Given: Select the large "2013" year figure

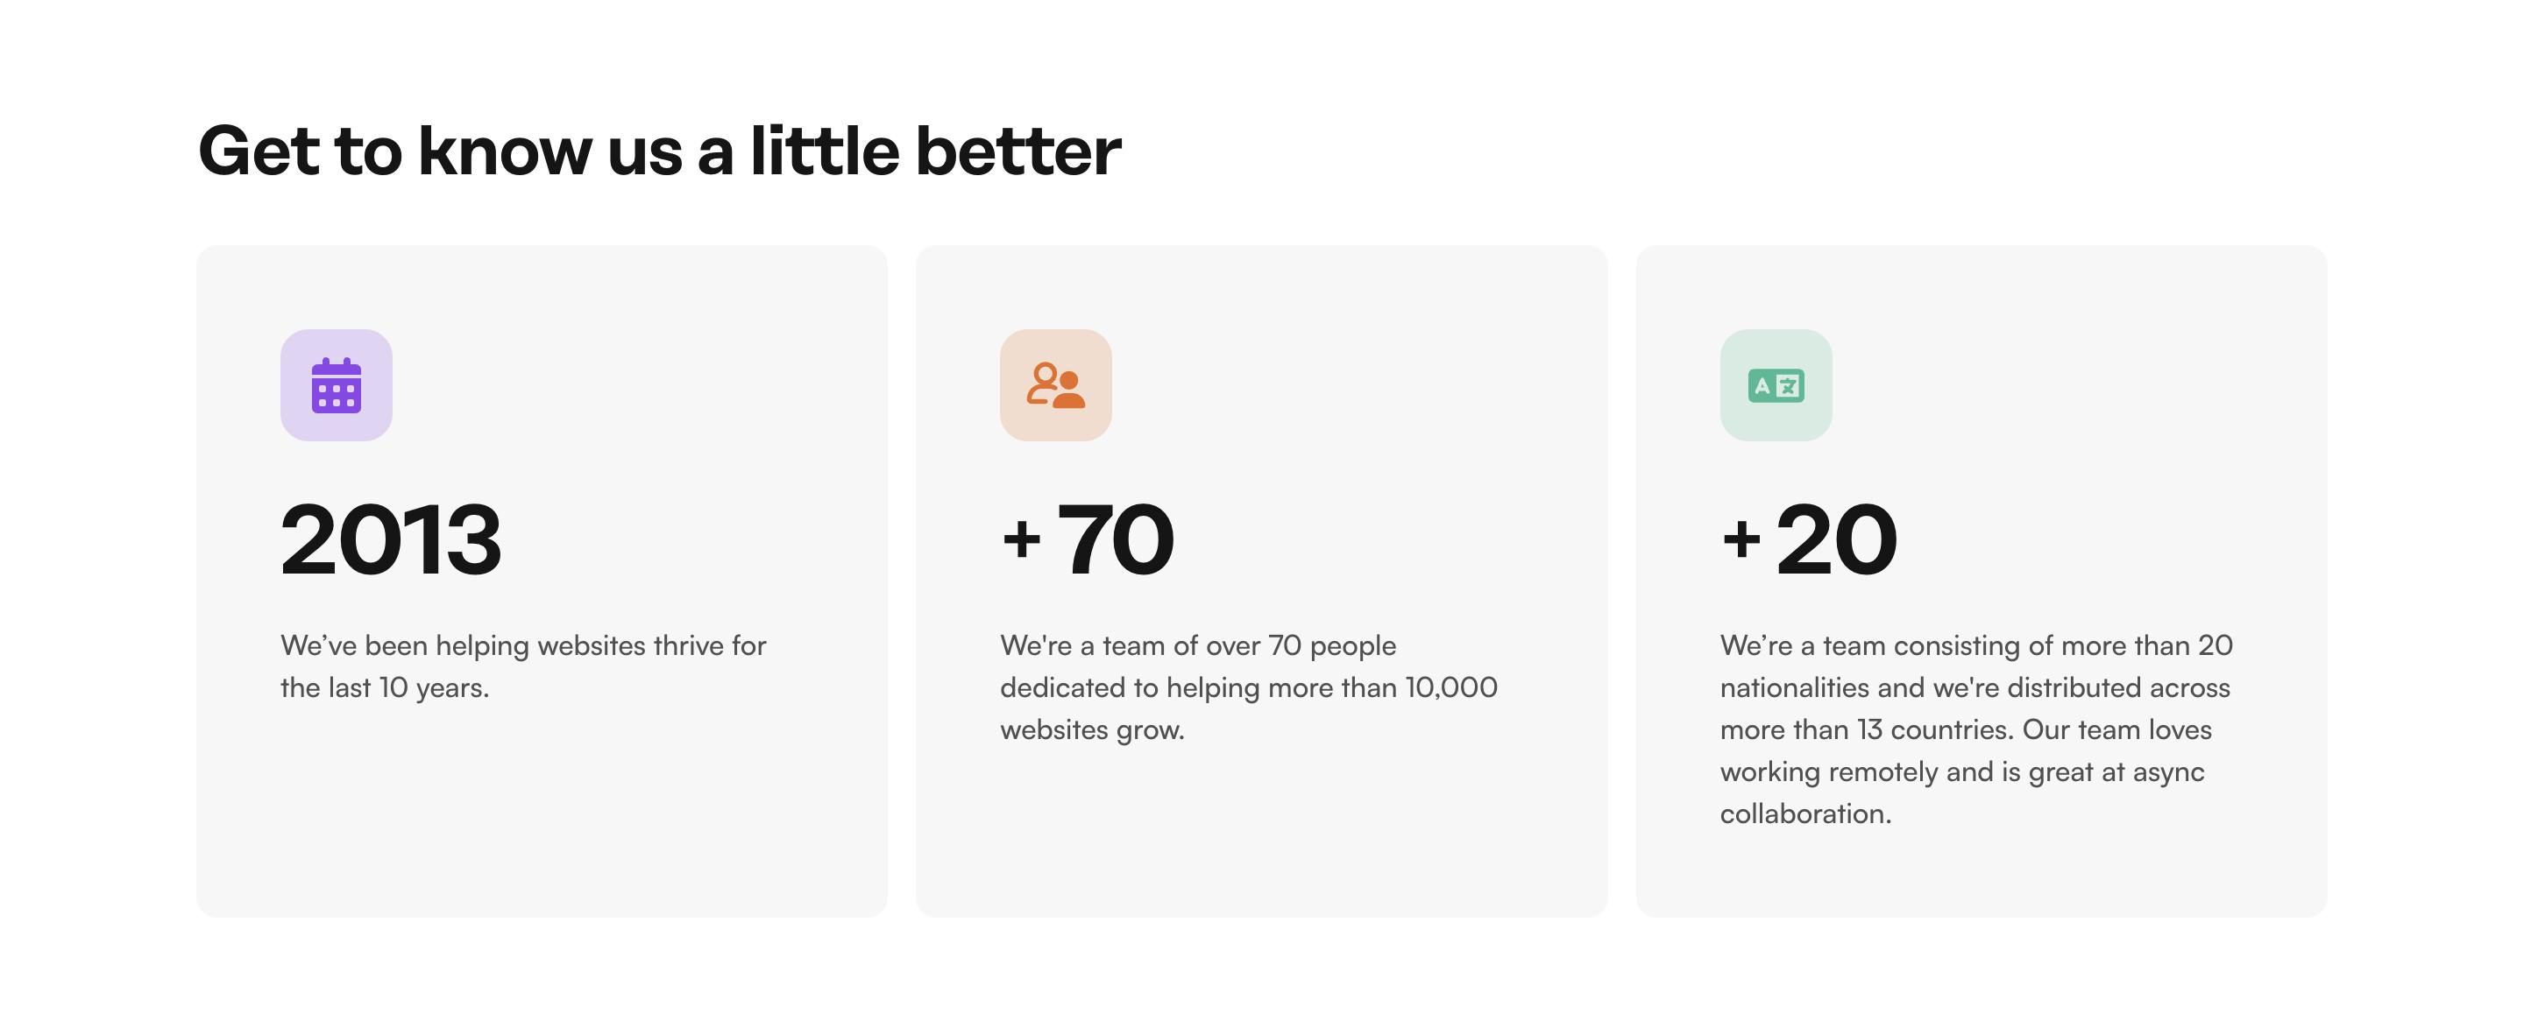Looking at the screenshot, I should (391, 539).
